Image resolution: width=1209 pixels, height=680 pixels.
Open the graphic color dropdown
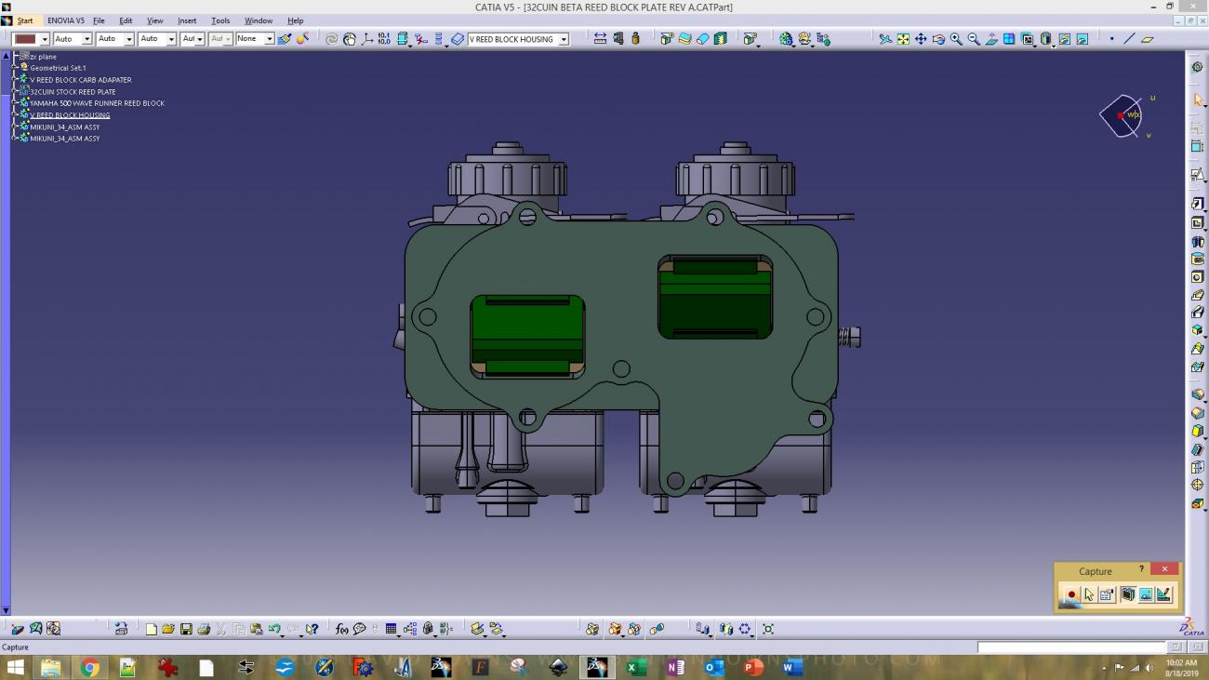pyautogui.click(x=45, y=39)
